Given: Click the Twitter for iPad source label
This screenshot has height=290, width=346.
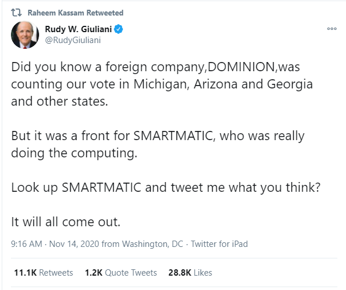Looking at the screenshot, I should (220, 244).
